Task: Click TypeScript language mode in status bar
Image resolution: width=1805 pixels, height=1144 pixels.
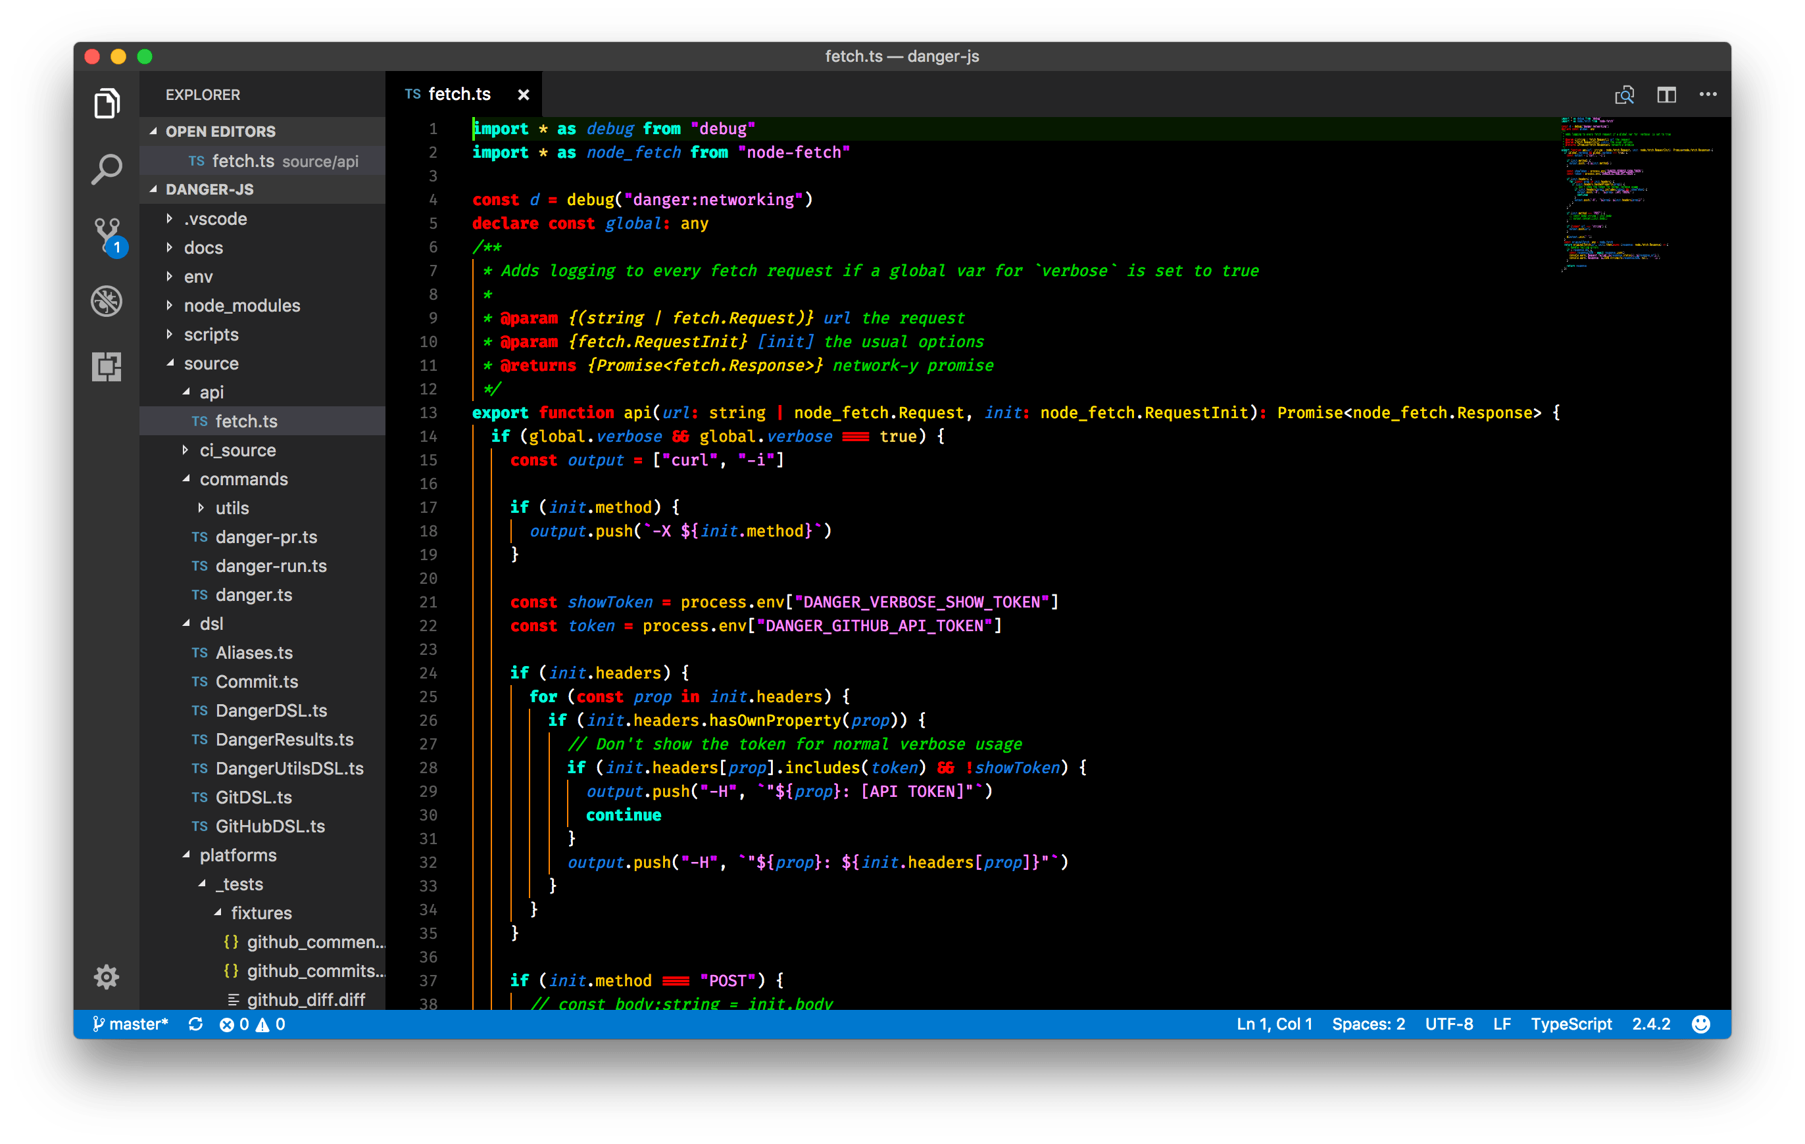Action: pos(1571,1024)
